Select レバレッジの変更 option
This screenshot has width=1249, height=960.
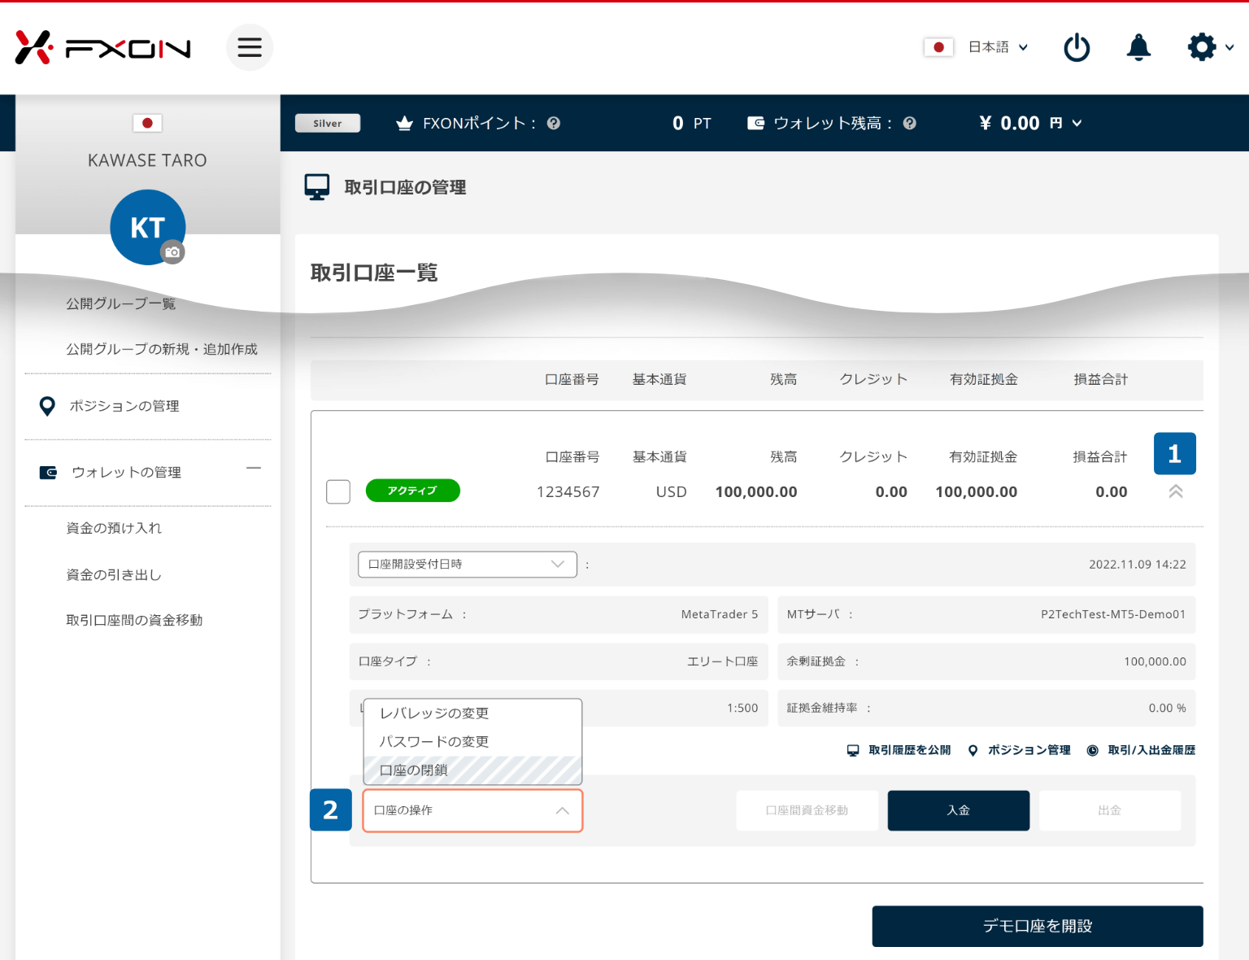click(x=472, y=713)
